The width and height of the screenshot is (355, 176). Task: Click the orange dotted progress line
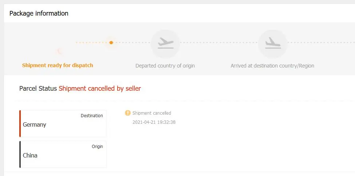tap(92, 42)
